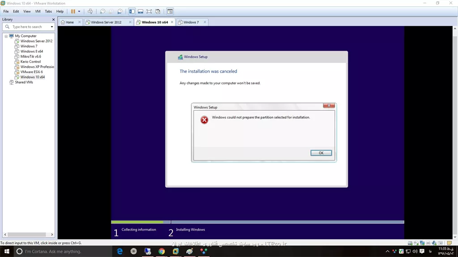Click the Send Ctrl+Alt+Del toolbar icon
The width and height of the screenshot is (458, 257).
pos(90,11)
